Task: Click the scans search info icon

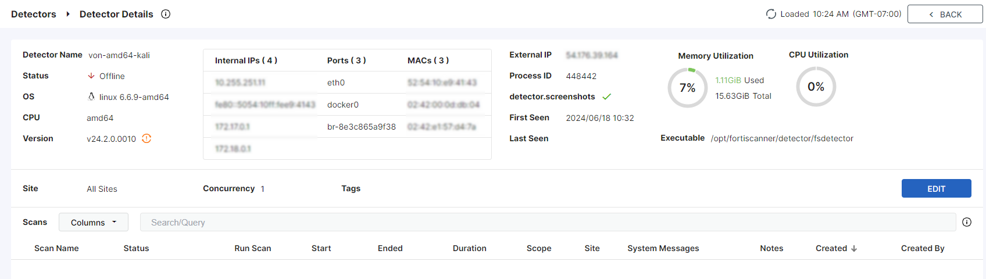Action: (x=967, y=222)
